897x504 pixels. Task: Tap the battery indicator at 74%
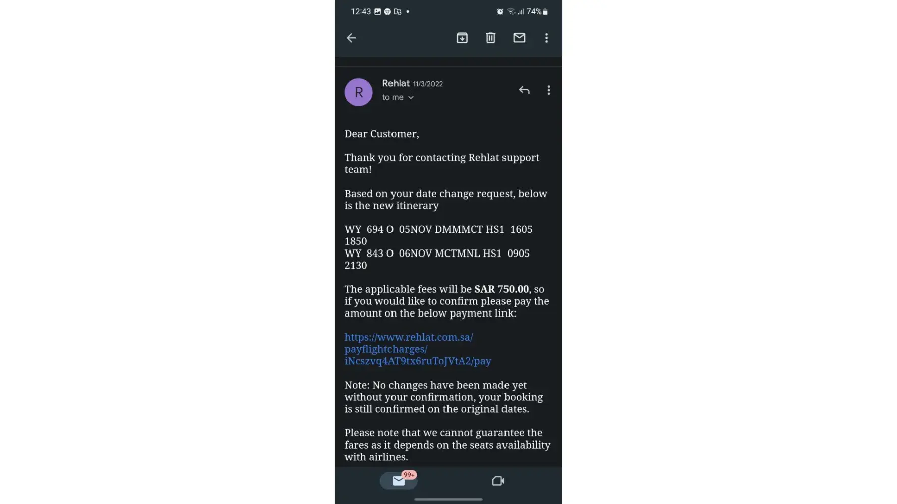pyautogui.click(x=537, y=11)
